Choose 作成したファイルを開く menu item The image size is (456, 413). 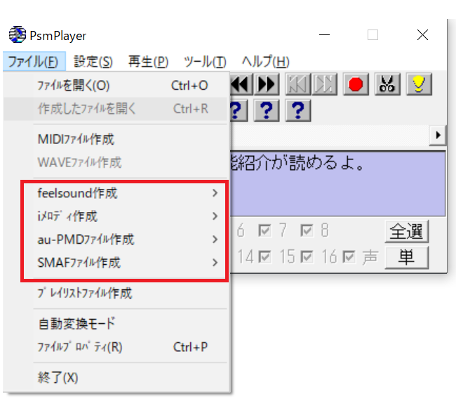tap(116, 109)
